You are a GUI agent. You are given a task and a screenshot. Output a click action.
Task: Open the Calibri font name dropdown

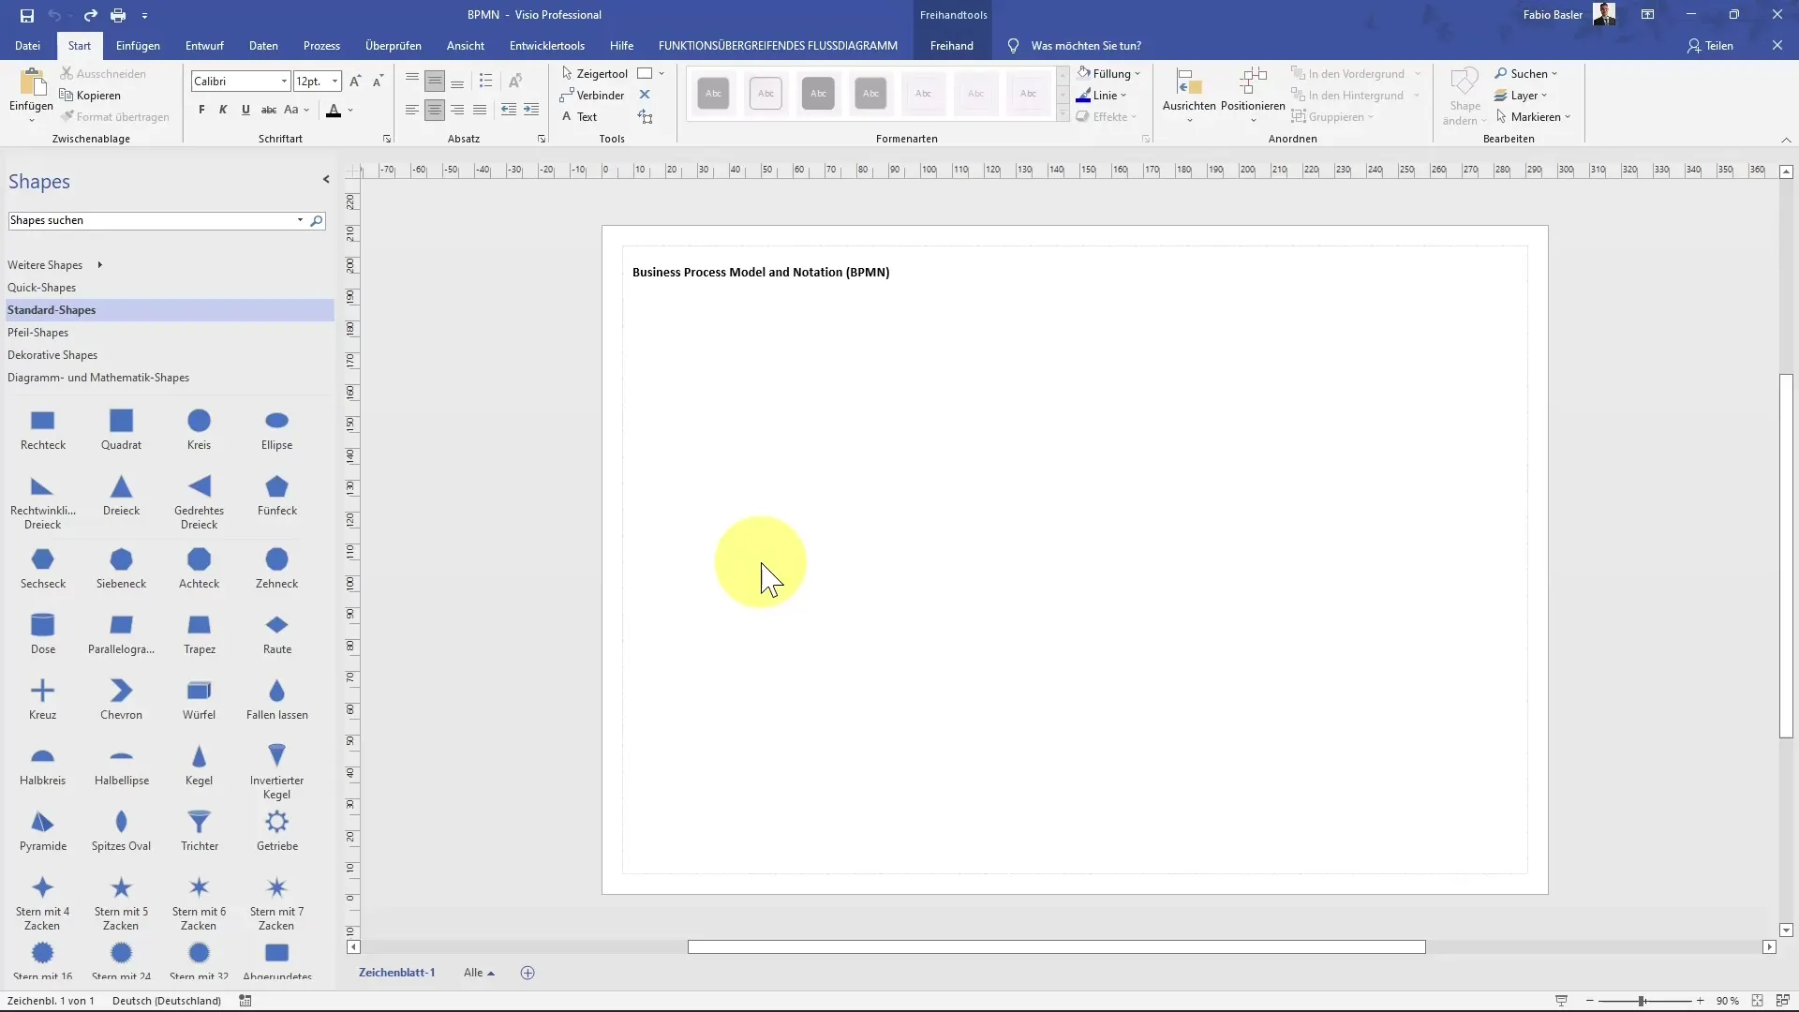[x=284, y=82]
